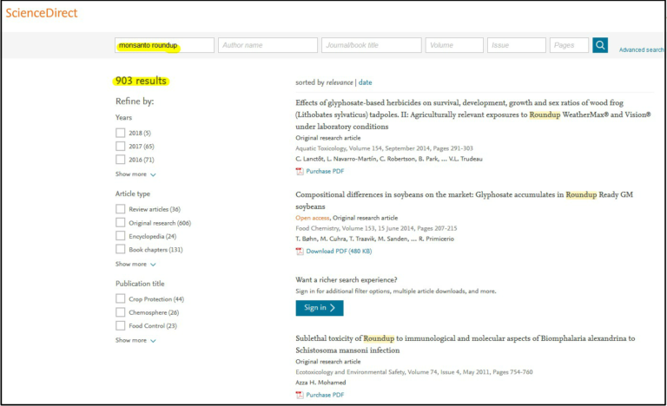Enable the Food Control (23) filter
Image resolution: width=667 pixels, height=406 pixels.
121,325
